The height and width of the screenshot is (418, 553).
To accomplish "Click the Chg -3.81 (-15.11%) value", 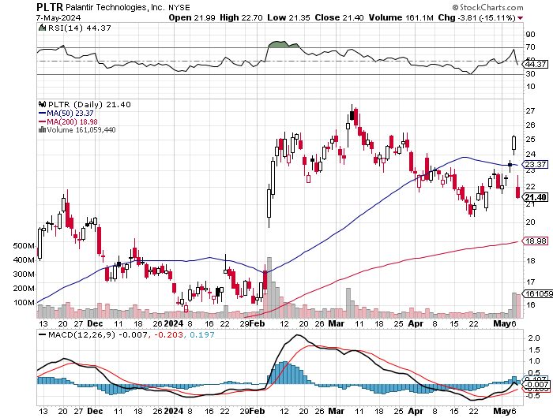I will (477, 17).
